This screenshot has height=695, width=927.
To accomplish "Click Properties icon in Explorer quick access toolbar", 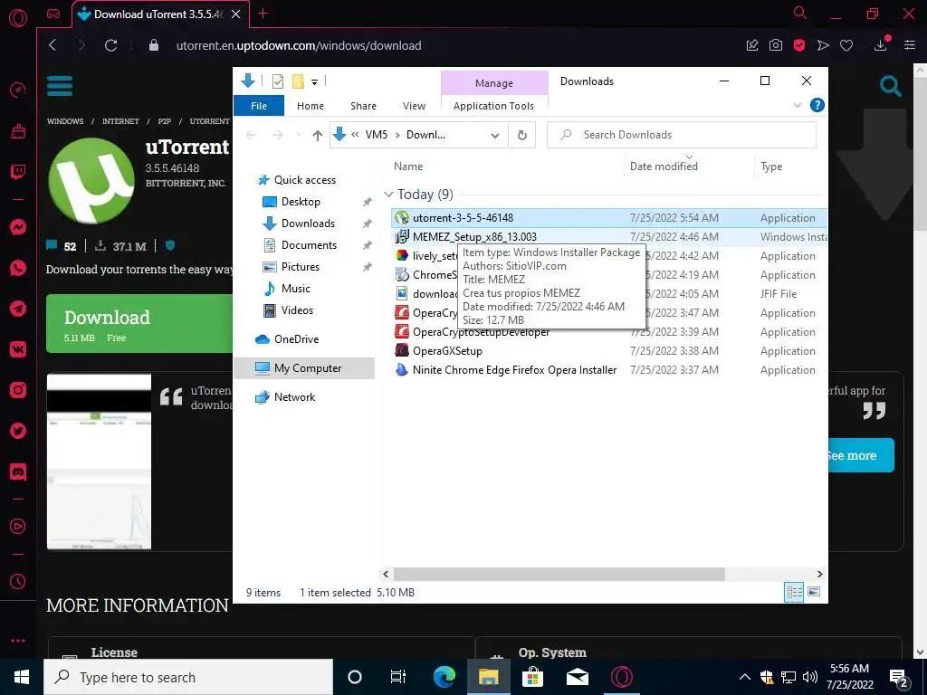I will 278,81.
